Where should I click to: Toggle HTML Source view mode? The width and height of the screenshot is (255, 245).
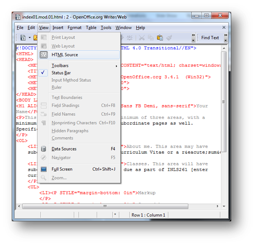pos(64,55)
